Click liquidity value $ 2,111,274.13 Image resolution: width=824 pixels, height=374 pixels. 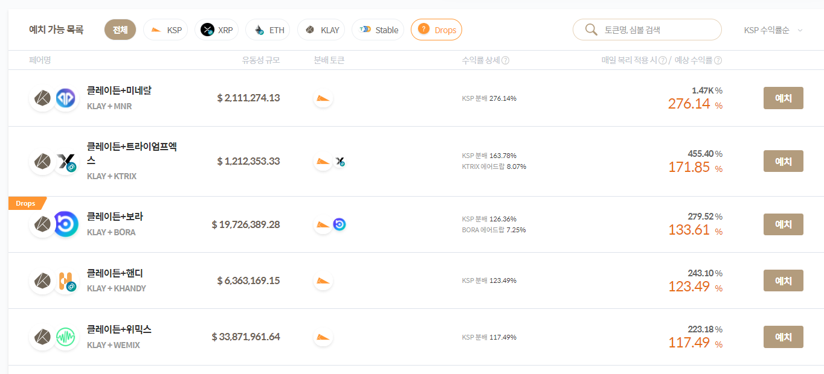click(x=248, y=98)
